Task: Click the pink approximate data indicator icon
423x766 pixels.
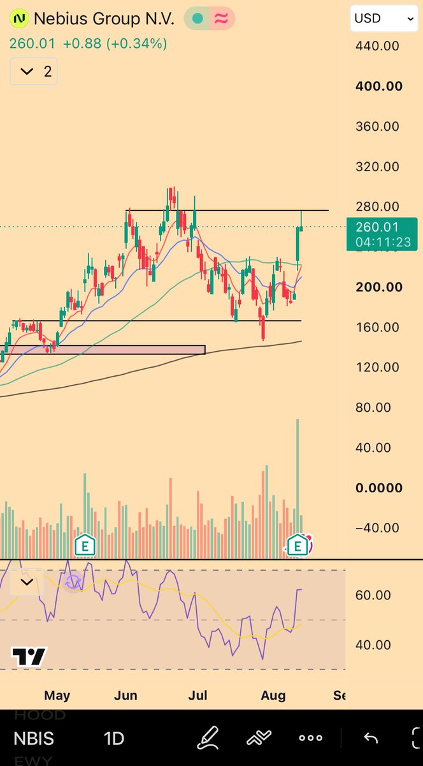Action: [222, 19]
